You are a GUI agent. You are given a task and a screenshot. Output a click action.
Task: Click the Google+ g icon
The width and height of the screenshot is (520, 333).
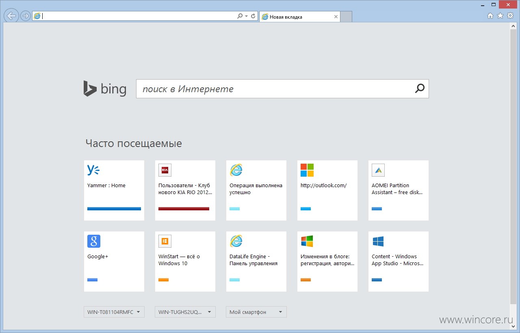tap(94, 241)
